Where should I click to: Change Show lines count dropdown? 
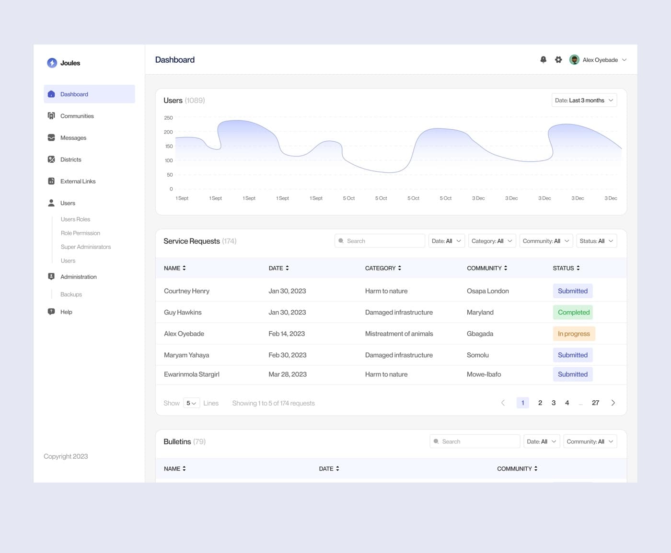tap(191, 403)
